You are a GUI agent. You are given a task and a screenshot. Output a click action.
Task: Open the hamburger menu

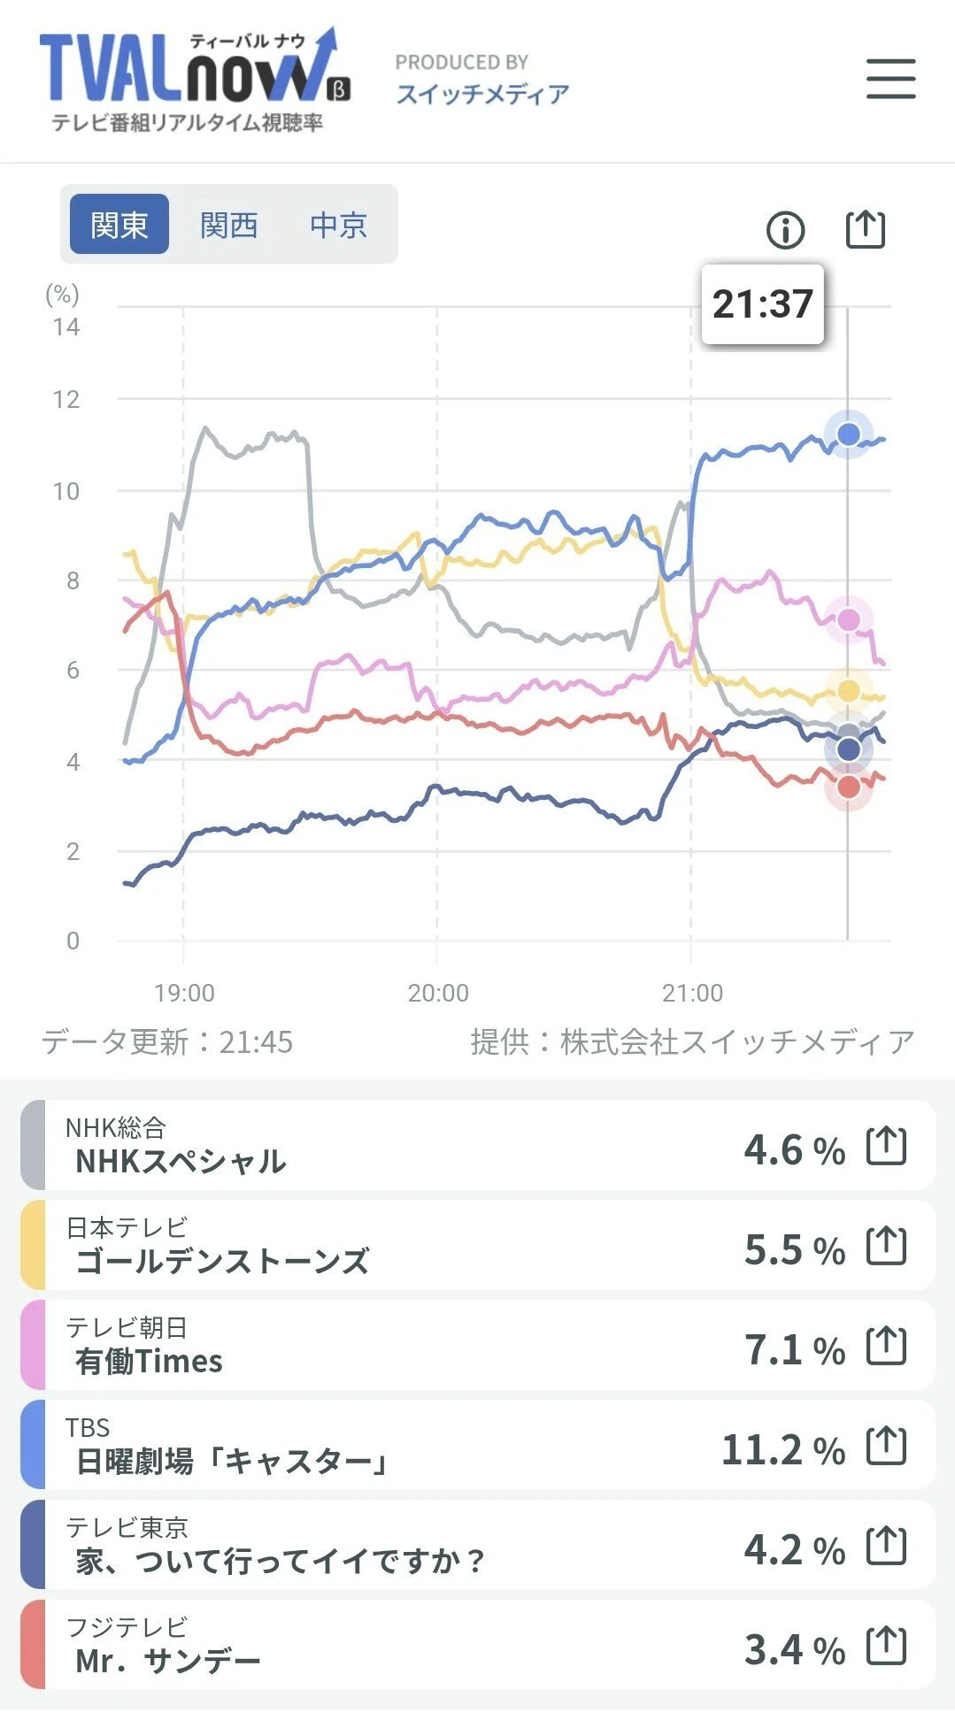tap(890, 79)
